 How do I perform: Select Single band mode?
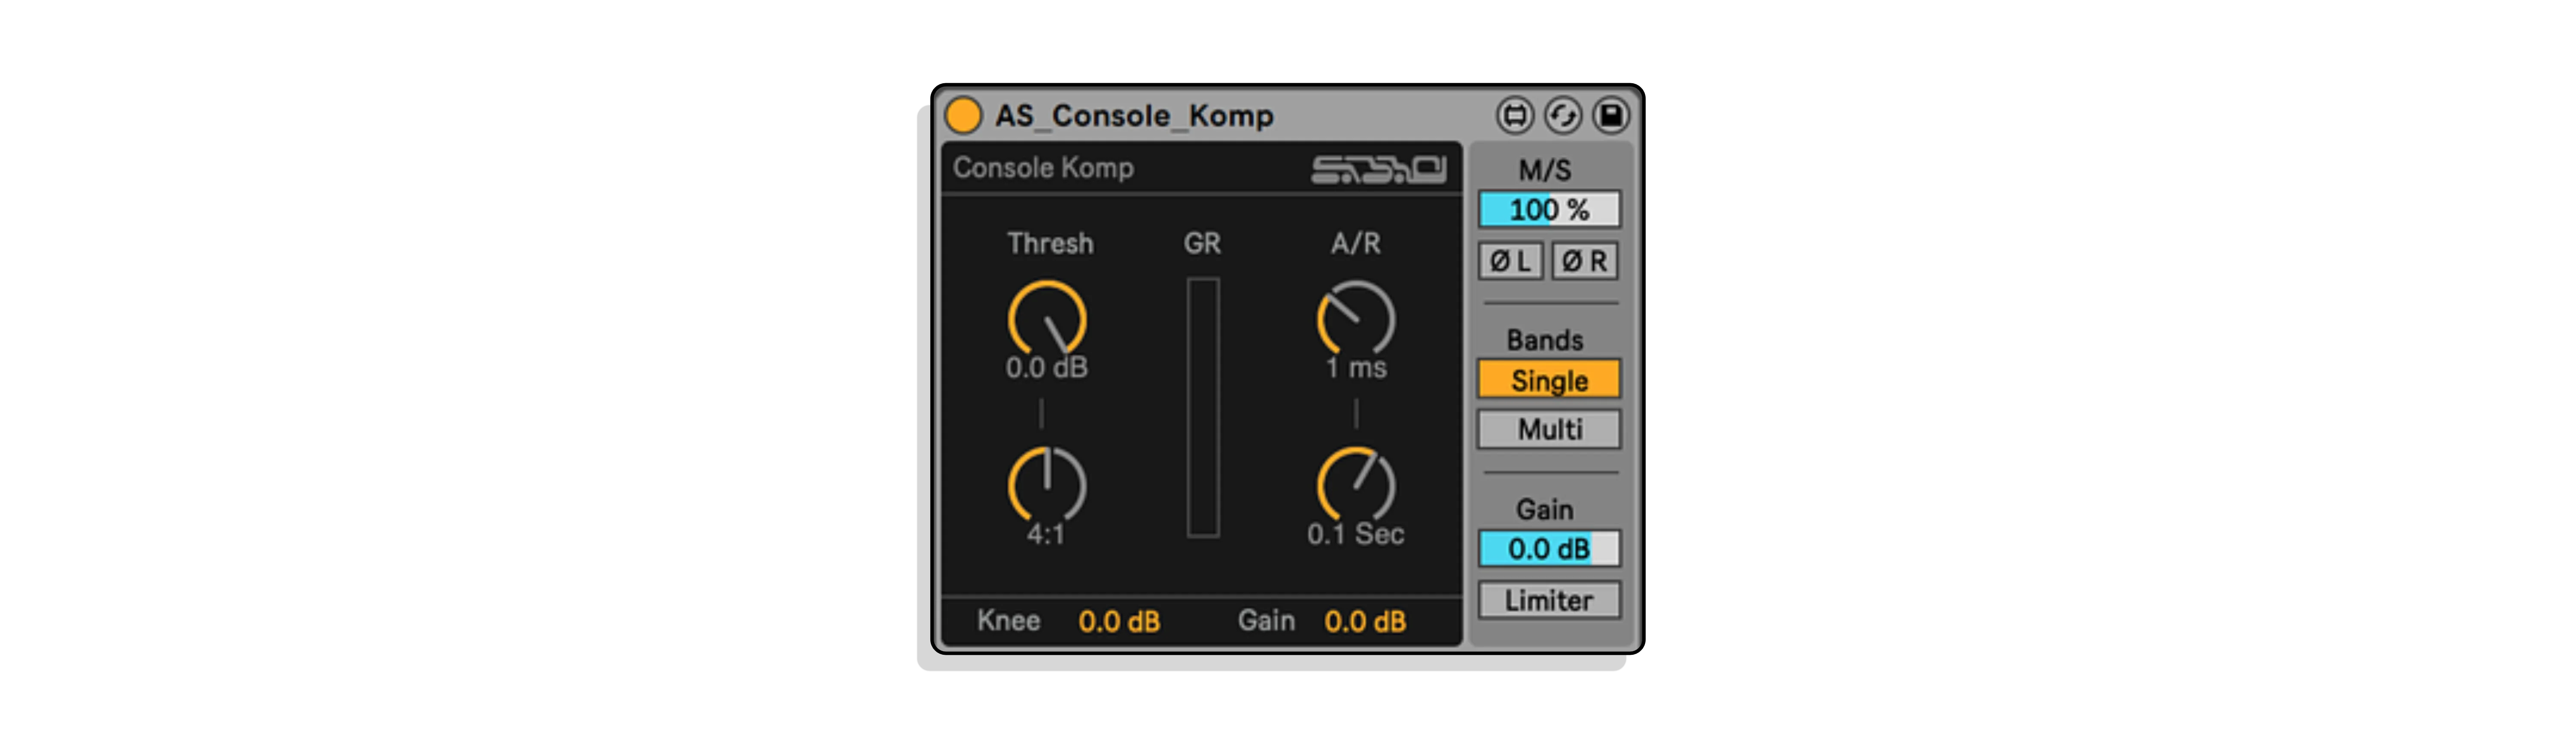pyautogui.click(x=1549, y=380)
